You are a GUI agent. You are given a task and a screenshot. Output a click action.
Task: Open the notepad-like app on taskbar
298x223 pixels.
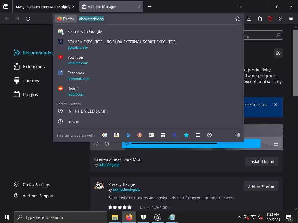click(x=172, y=217)
